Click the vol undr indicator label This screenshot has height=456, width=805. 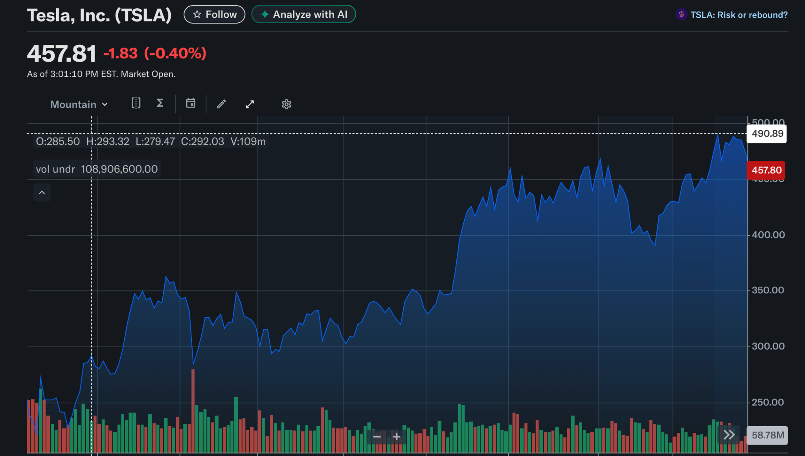click(97, 169)
